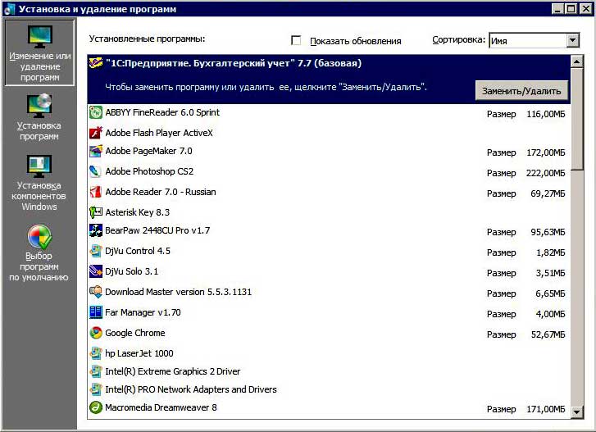Screen dimensions: 596x432
Task: Click the Google Chrome icon in list
Action: (95, 334)
